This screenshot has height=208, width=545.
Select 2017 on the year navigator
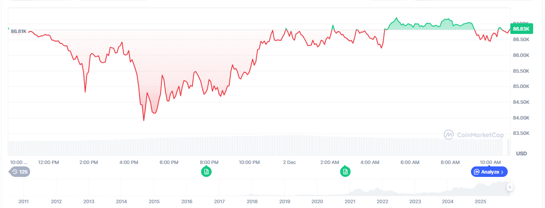point(219,201)
